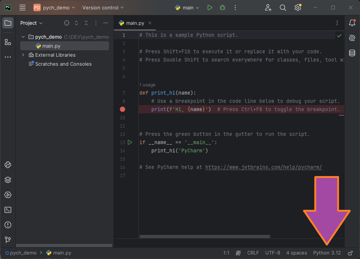The width and height of the screenshot is (360, 259).
Task: Toggle the highlighting level status icon
Action: (238, 253)
